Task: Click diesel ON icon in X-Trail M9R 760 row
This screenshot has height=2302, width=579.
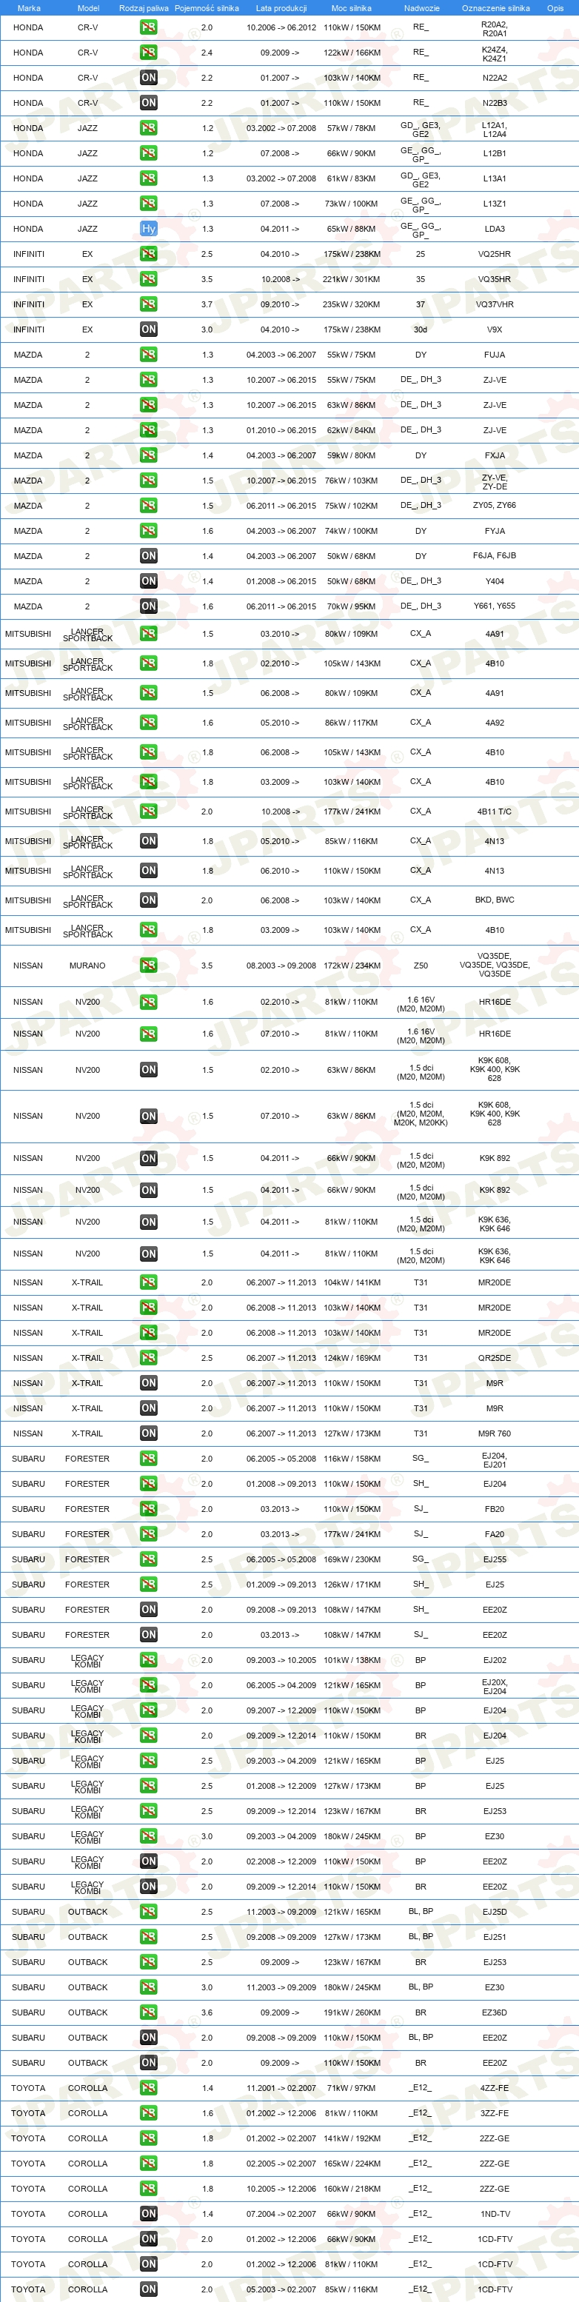Action: click(x=148, y=1433)
